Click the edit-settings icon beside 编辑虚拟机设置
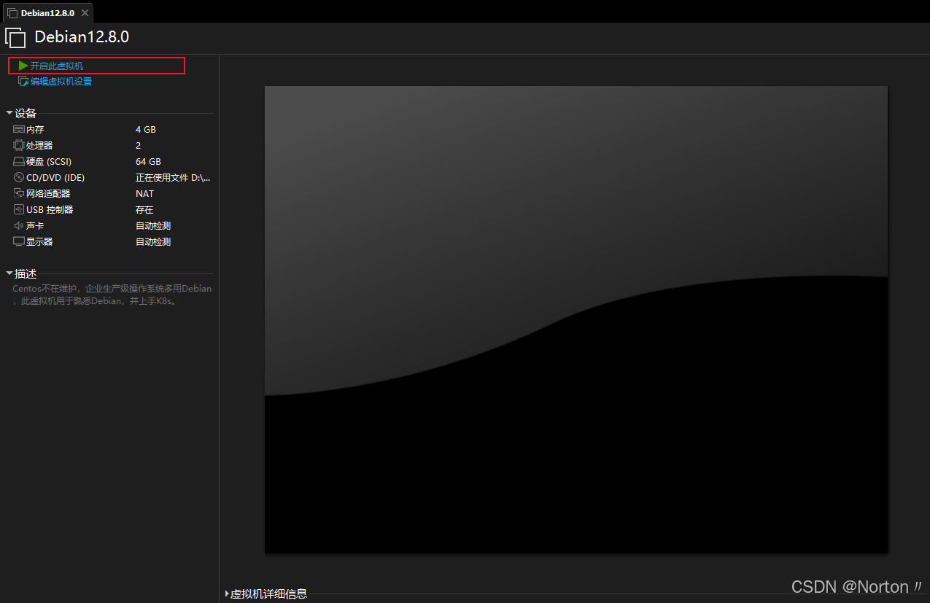The height and width of the screenshot is (603, 930). (x=23, y=81)
